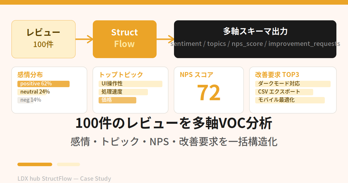Click the トップトピック card title
Image resolution: width=348 pixels, height=183 pixels.
click(121, 75)
